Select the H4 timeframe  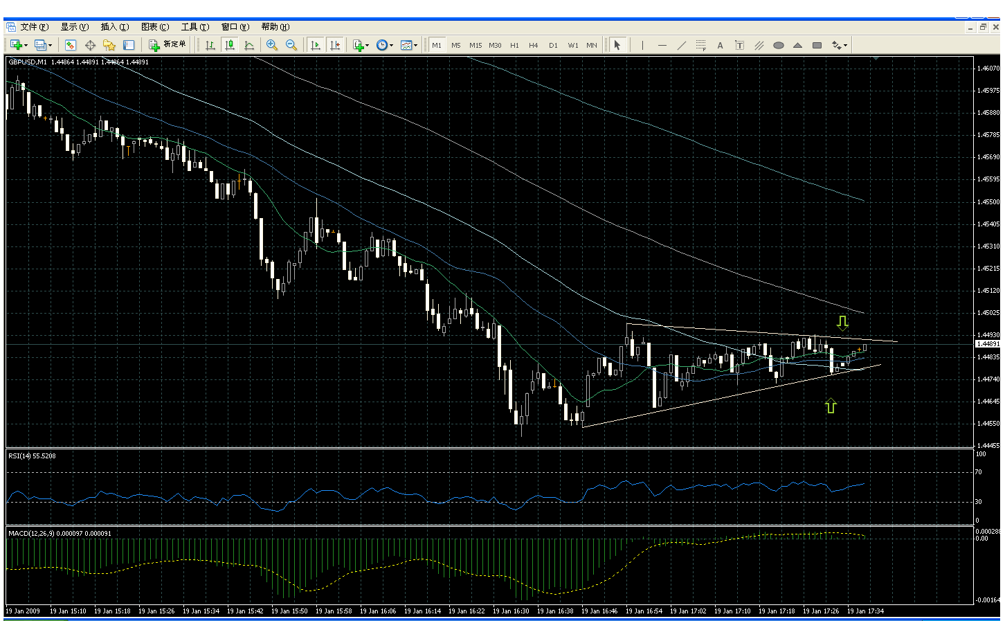534,45
